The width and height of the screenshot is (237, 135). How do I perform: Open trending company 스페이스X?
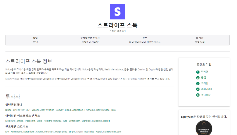point(206,89)
